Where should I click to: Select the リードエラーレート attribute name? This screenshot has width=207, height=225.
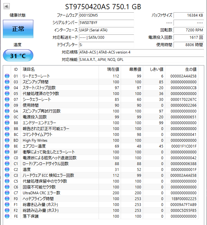pyautogui.click(x=36, y=76)
